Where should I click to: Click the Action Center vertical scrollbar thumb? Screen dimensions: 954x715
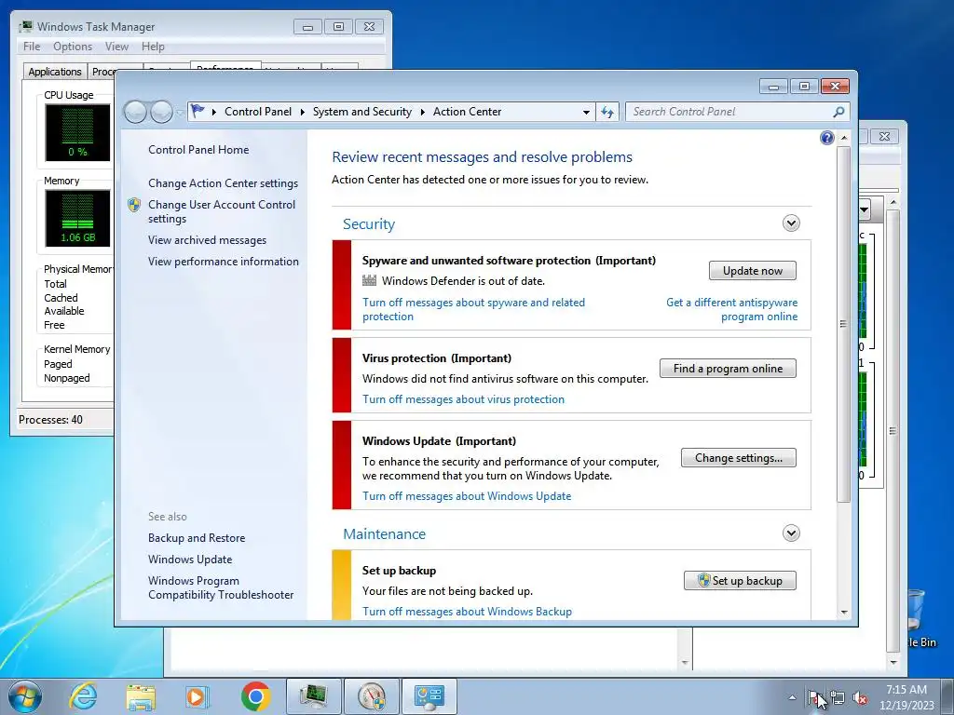(843, 324)
